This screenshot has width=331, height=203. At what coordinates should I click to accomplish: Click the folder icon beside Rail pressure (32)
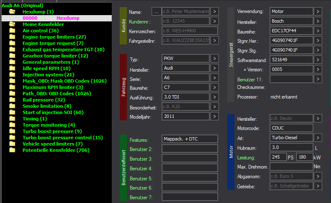click(12, 100)
